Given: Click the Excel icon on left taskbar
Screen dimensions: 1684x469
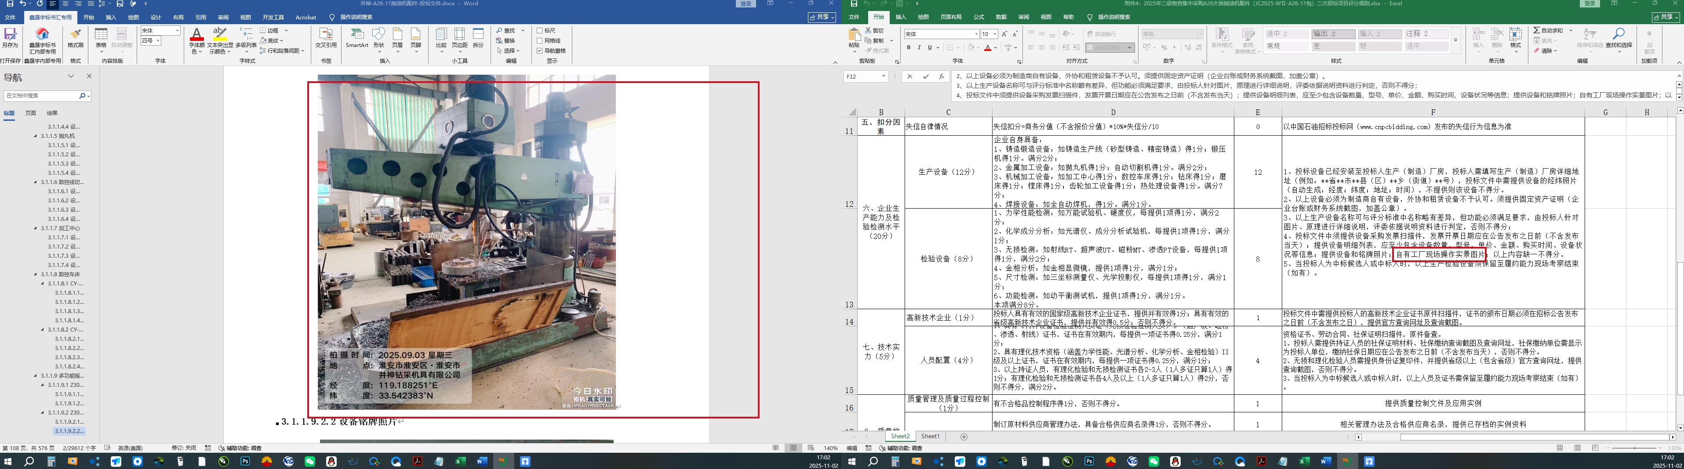Looking at the screenshot, I should click(x=461, y=461).
